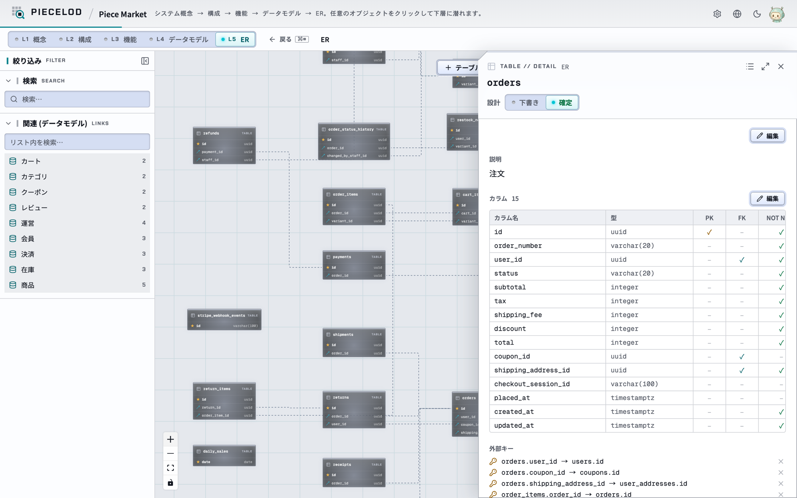The width and height of the screenshot is (797, 498).
Task: Toggle dark mode moon icon
Action: [x=757, y=14]
